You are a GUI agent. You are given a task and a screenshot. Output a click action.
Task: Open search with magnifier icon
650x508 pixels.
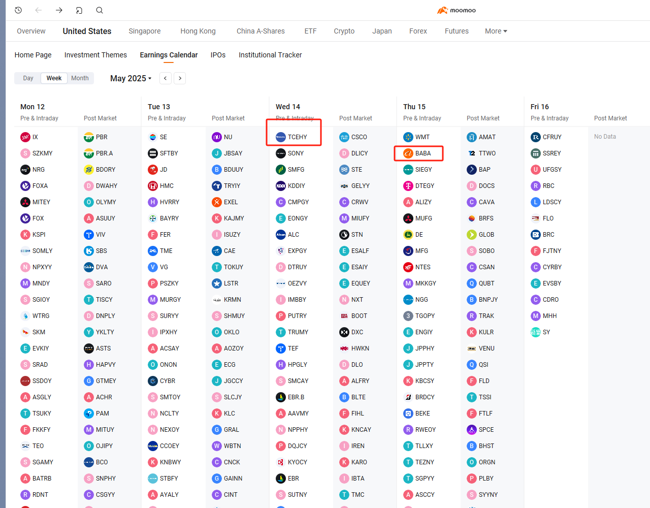[x=100, y=10]
